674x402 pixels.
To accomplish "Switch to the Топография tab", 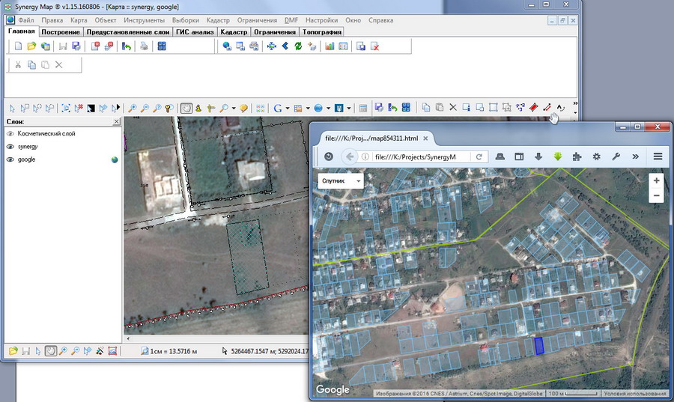I will (x=322, y=31).
